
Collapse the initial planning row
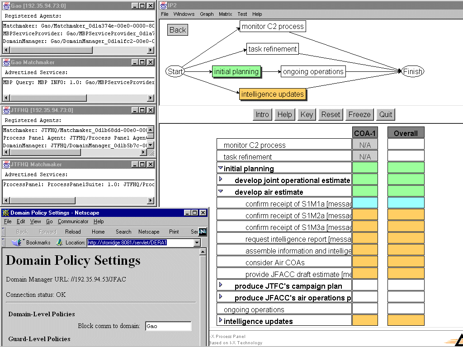221,168
